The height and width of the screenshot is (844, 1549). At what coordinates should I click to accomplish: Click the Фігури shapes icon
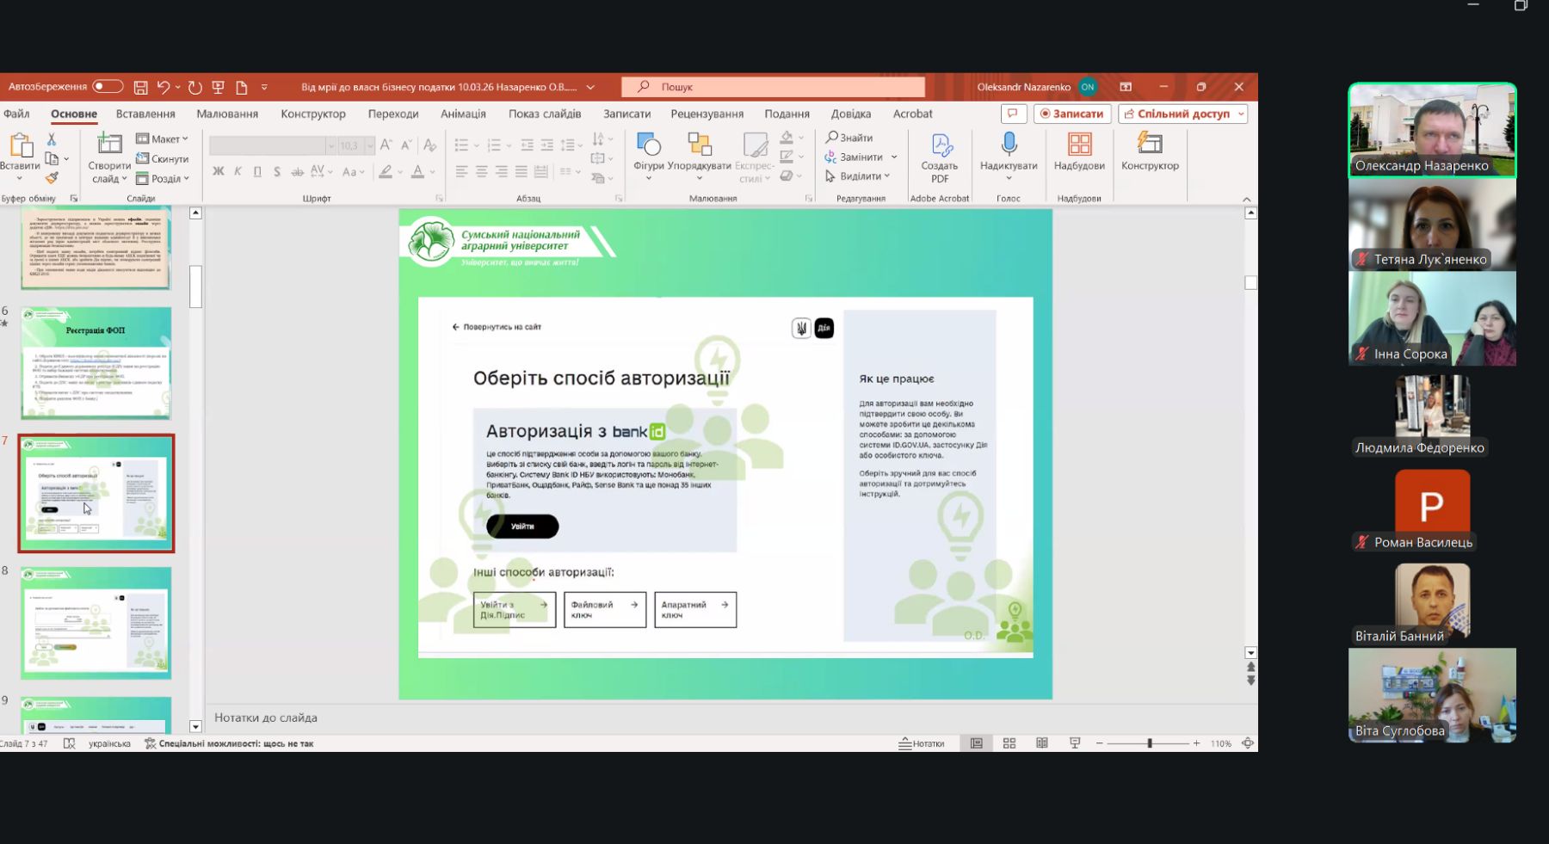(x=649, y=145)
